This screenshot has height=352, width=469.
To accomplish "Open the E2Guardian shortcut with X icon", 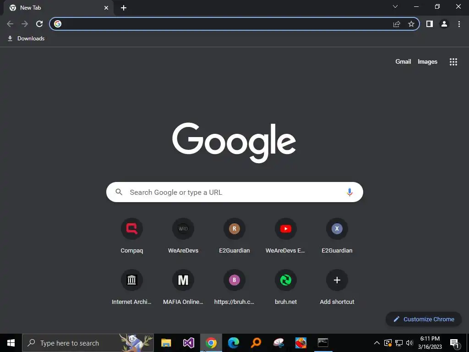I will (337, 236).
